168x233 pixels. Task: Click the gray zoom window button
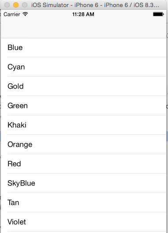(25, 5)
